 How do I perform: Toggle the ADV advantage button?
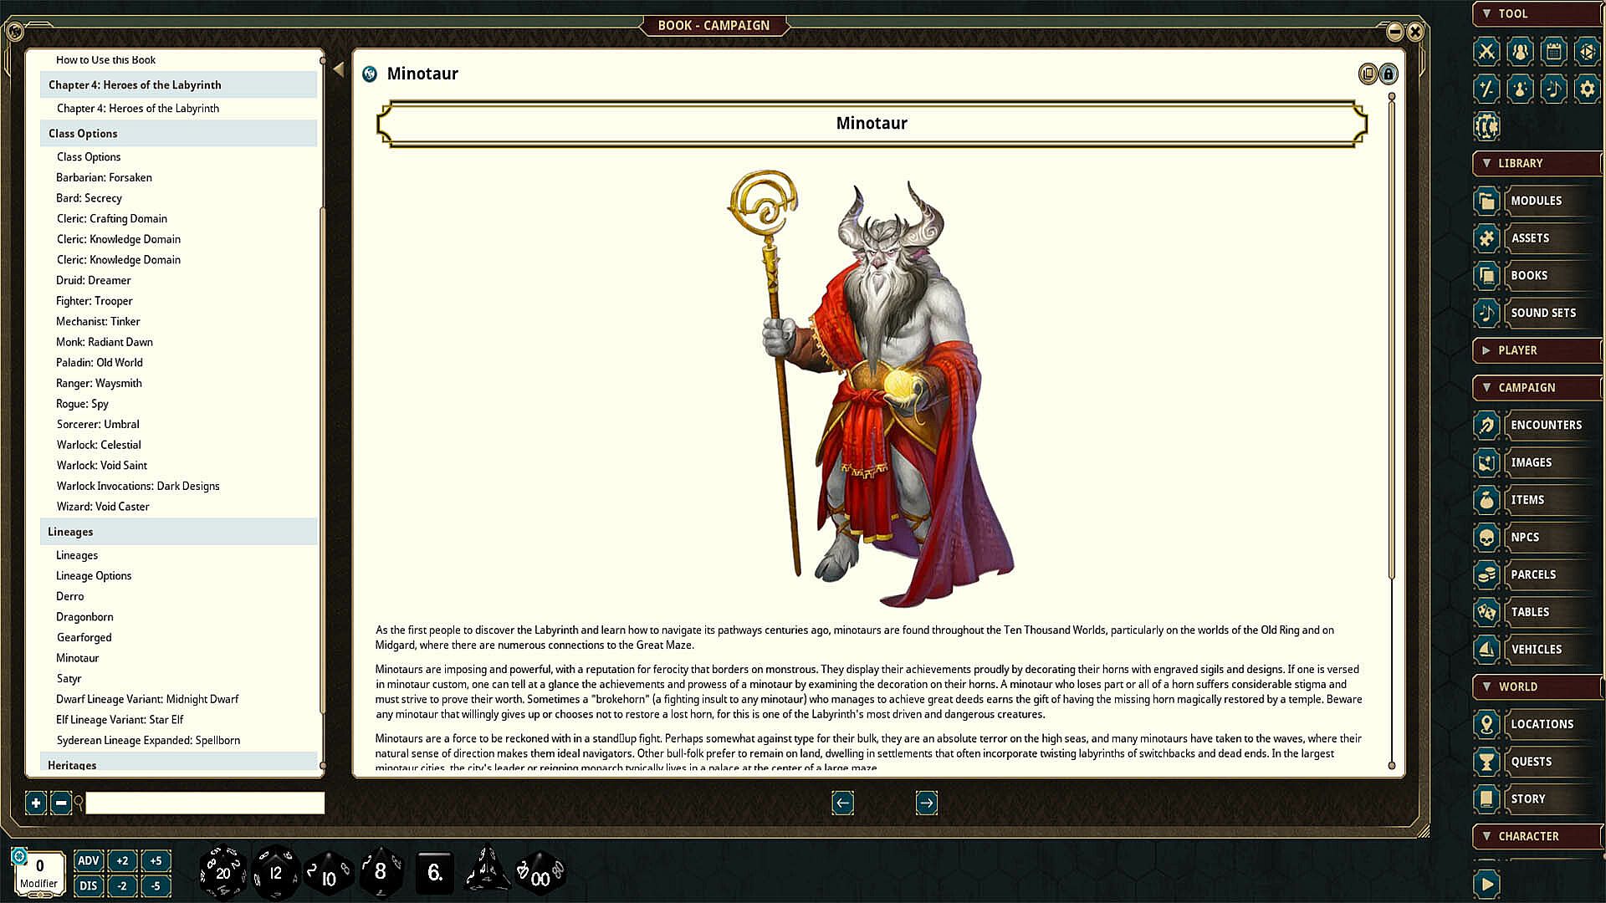pos(88,860)
